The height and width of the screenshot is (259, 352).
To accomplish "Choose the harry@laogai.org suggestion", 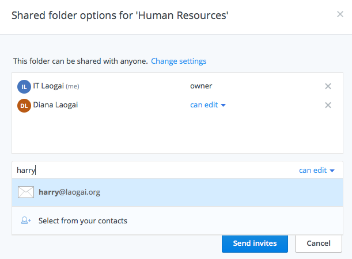I will [x=69, y=192].
